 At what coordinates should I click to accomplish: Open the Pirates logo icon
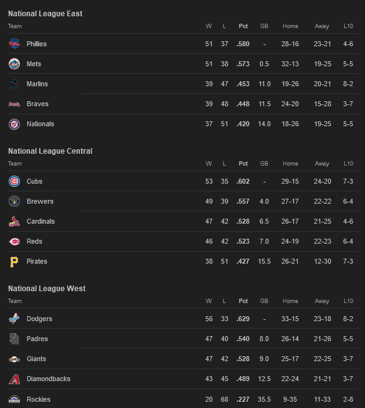point(14,262)
